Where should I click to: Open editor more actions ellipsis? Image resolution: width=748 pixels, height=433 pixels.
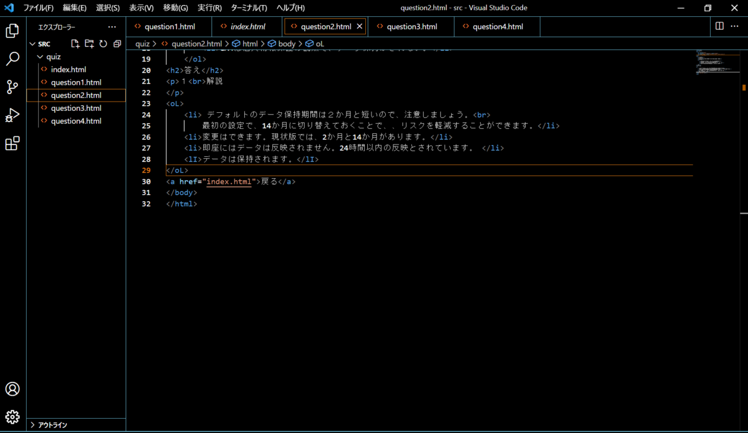click(736, 26)
